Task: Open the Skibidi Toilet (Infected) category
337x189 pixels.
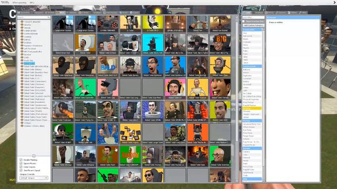Action: pos(34,93)
